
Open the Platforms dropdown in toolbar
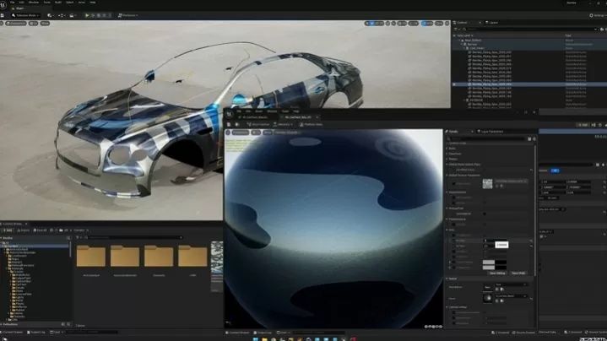coord(128,15)
